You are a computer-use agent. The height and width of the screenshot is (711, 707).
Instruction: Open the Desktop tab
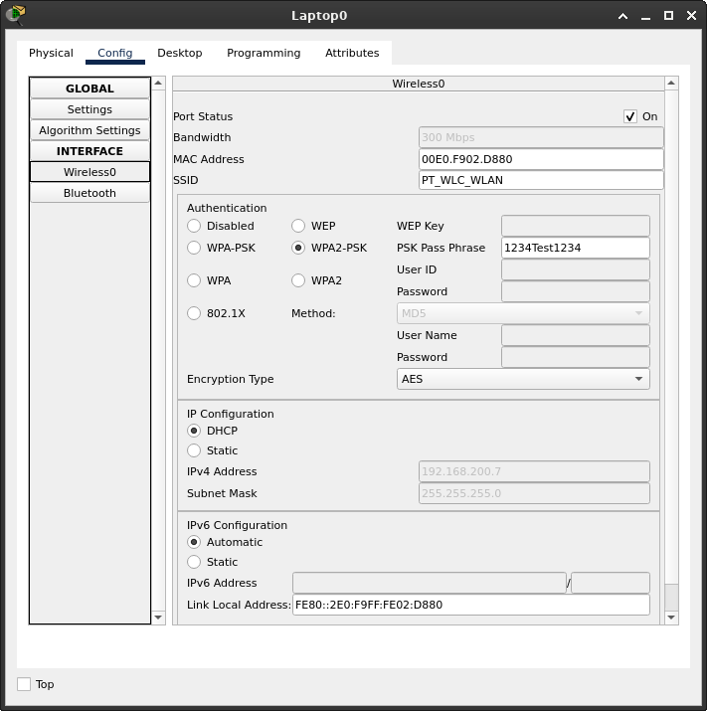coord(179,53)
